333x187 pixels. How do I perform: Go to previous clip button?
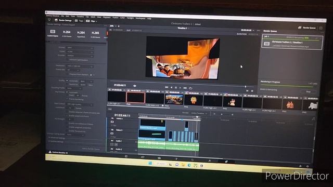click(247, 91)
